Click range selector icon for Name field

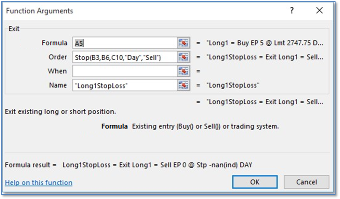[x=183, y=85]
